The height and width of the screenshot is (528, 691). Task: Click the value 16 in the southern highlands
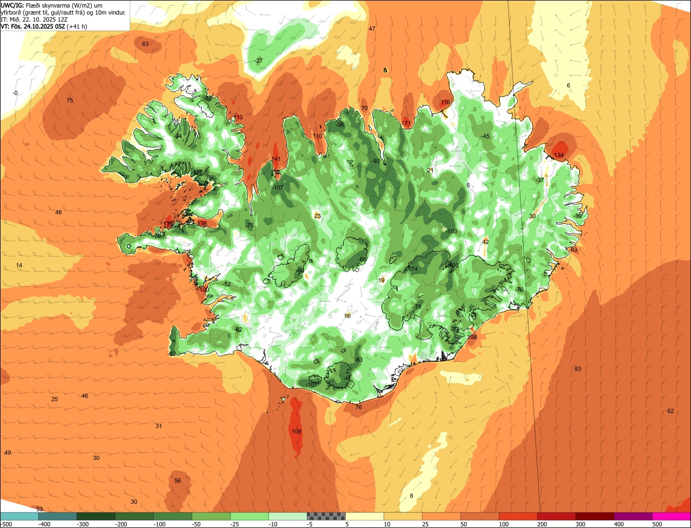coord(347,316)
